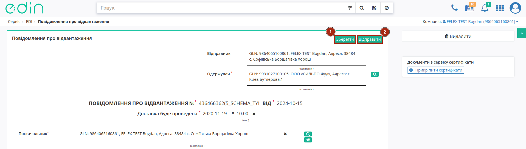526x149 pixels.
Task: Clear the supplier field value
Action: 285,134
